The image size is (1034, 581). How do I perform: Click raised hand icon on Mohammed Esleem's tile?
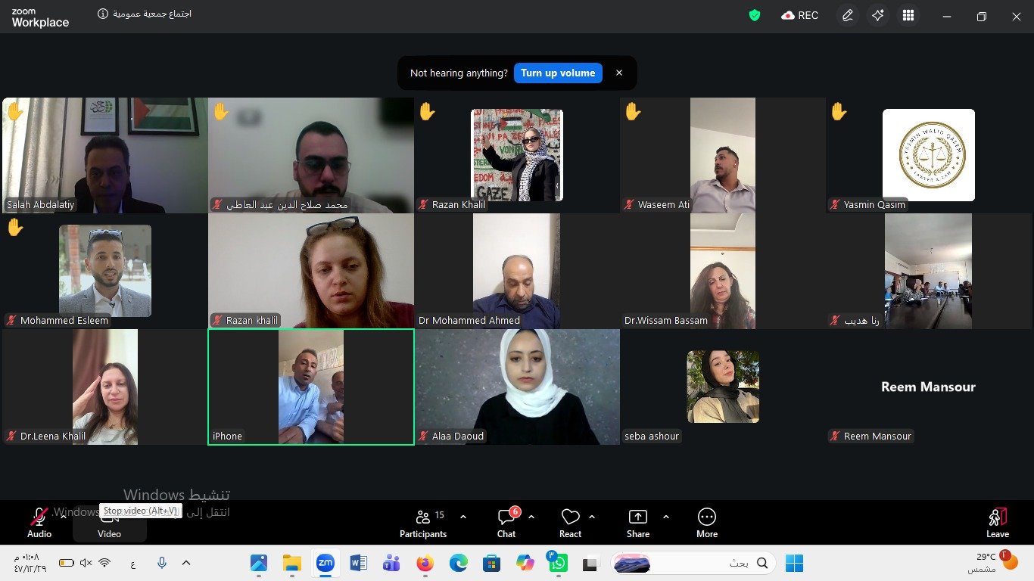14,227
